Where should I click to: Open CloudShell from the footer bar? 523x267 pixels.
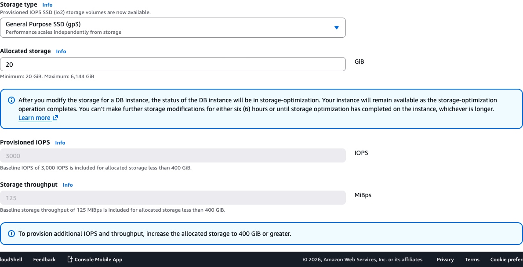pyautogui.click(x=11, y=260)
